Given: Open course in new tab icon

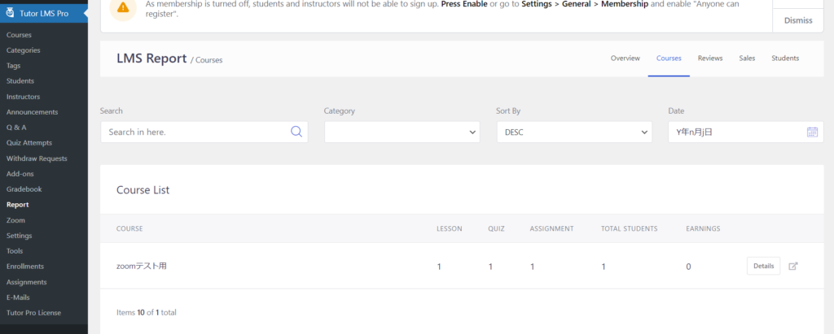Looking at the screenshot, I should coord(793,266).
